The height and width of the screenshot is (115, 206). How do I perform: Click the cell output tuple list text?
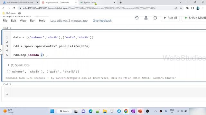tap(43, 72)
